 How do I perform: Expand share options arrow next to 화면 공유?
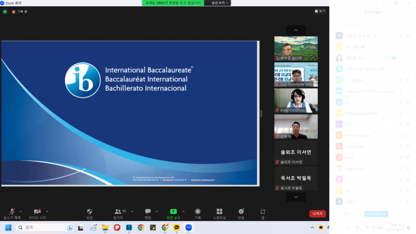[x=183, y=212]
